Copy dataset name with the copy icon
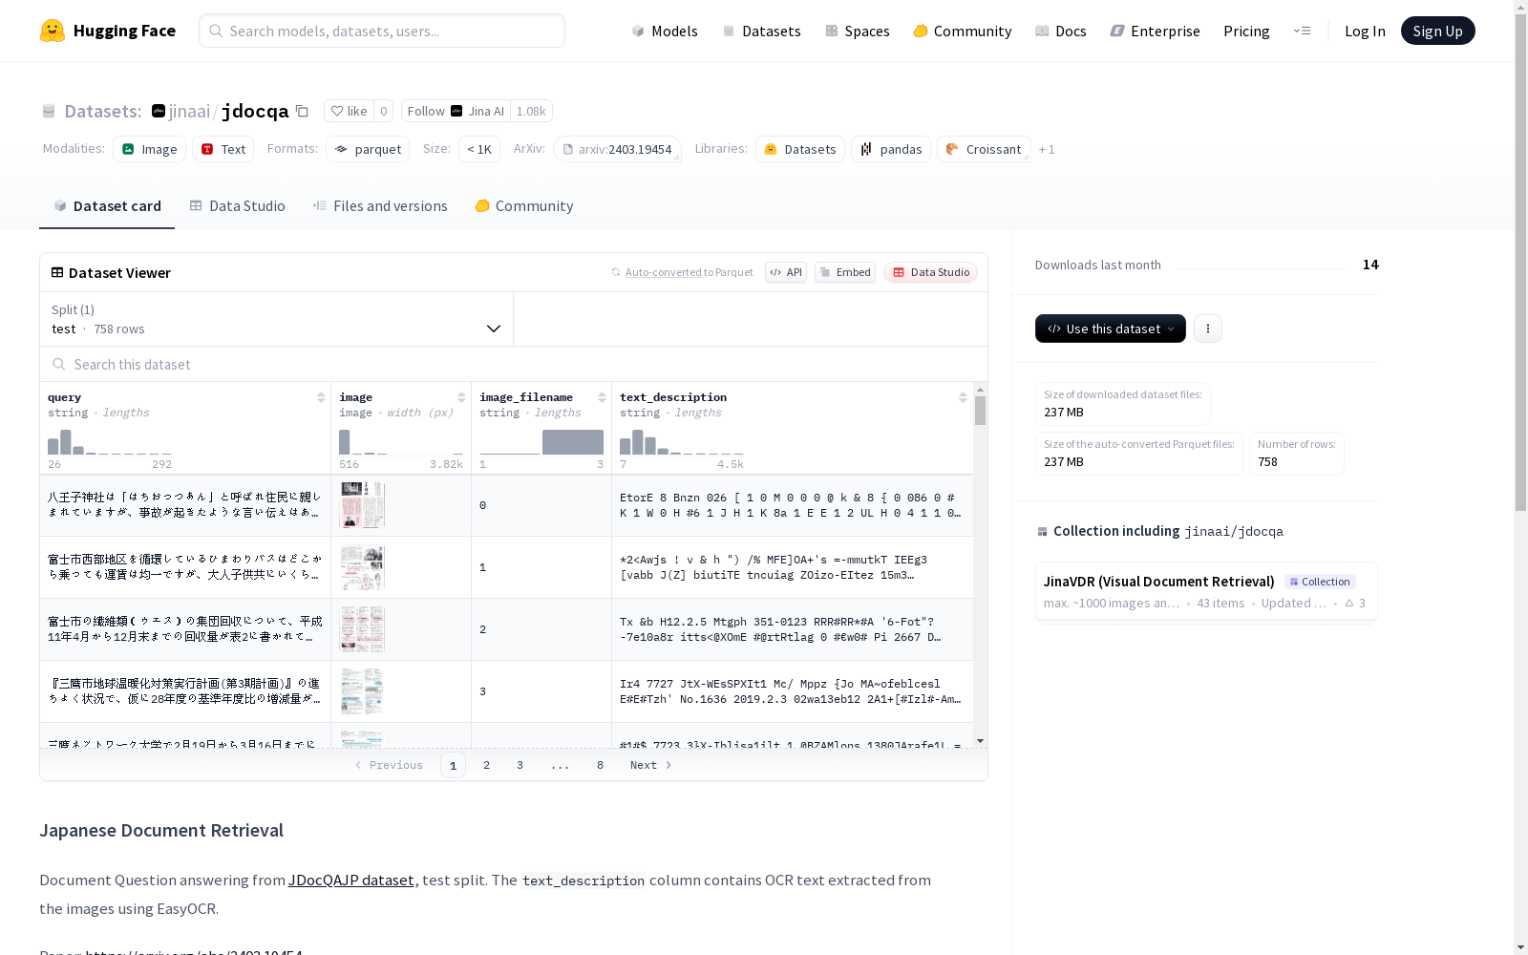 click(302, 111)
